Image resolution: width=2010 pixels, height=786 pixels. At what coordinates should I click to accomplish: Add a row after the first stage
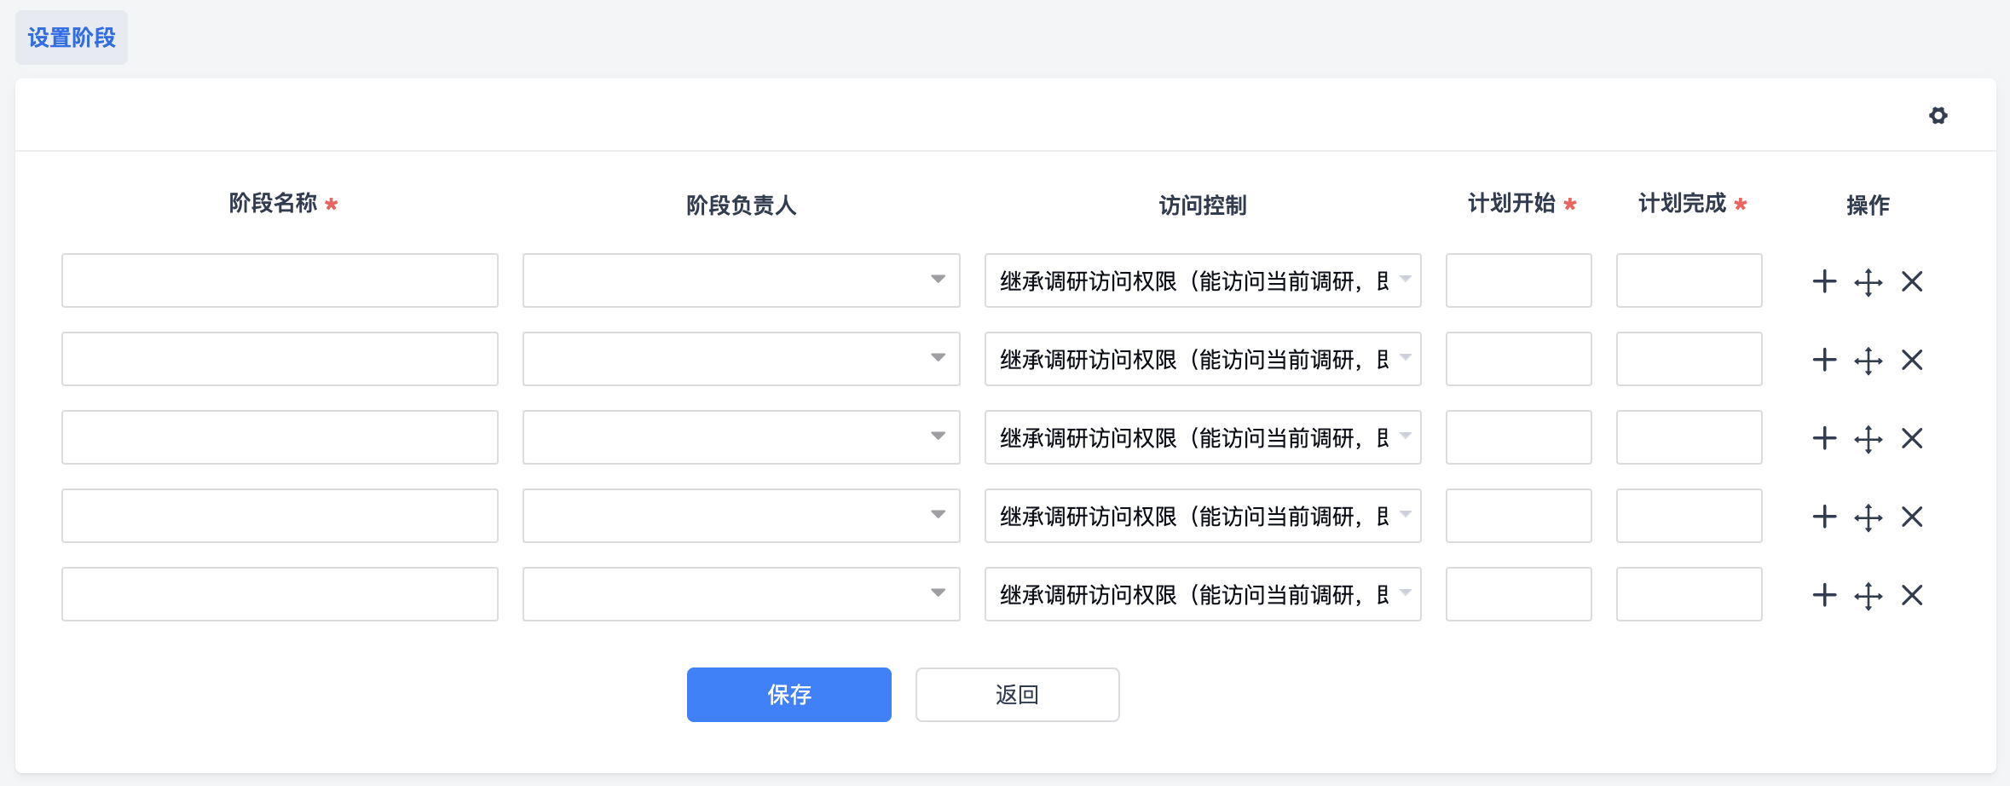tap(1824, 281)
